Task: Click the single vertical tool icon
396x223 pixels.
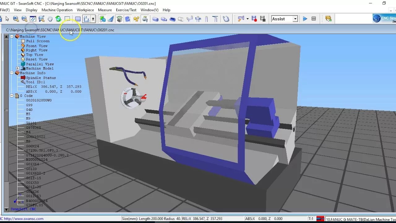Action: pyautogui.click(x=206, y=19)
